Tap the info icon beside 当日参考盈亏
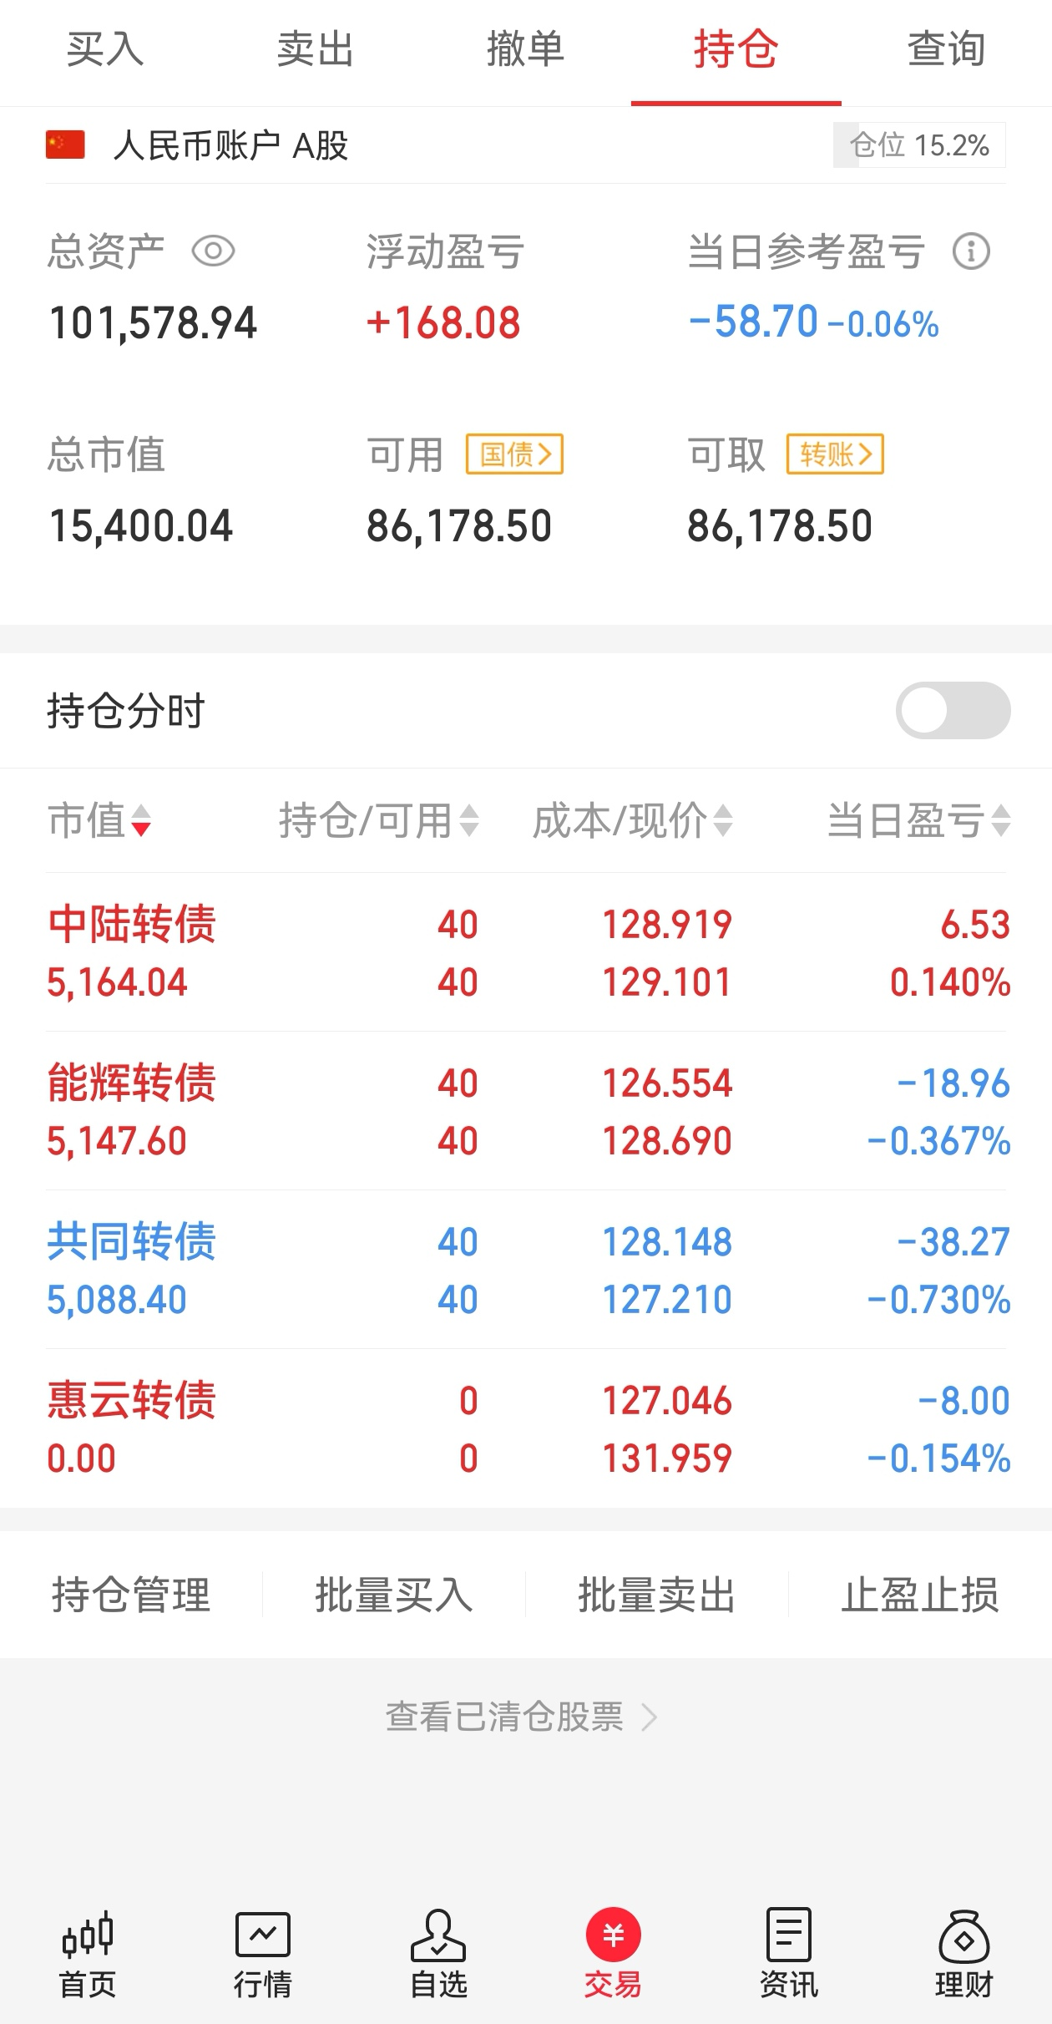Viewport: 1052px width, 2024px height. (971, 251)
